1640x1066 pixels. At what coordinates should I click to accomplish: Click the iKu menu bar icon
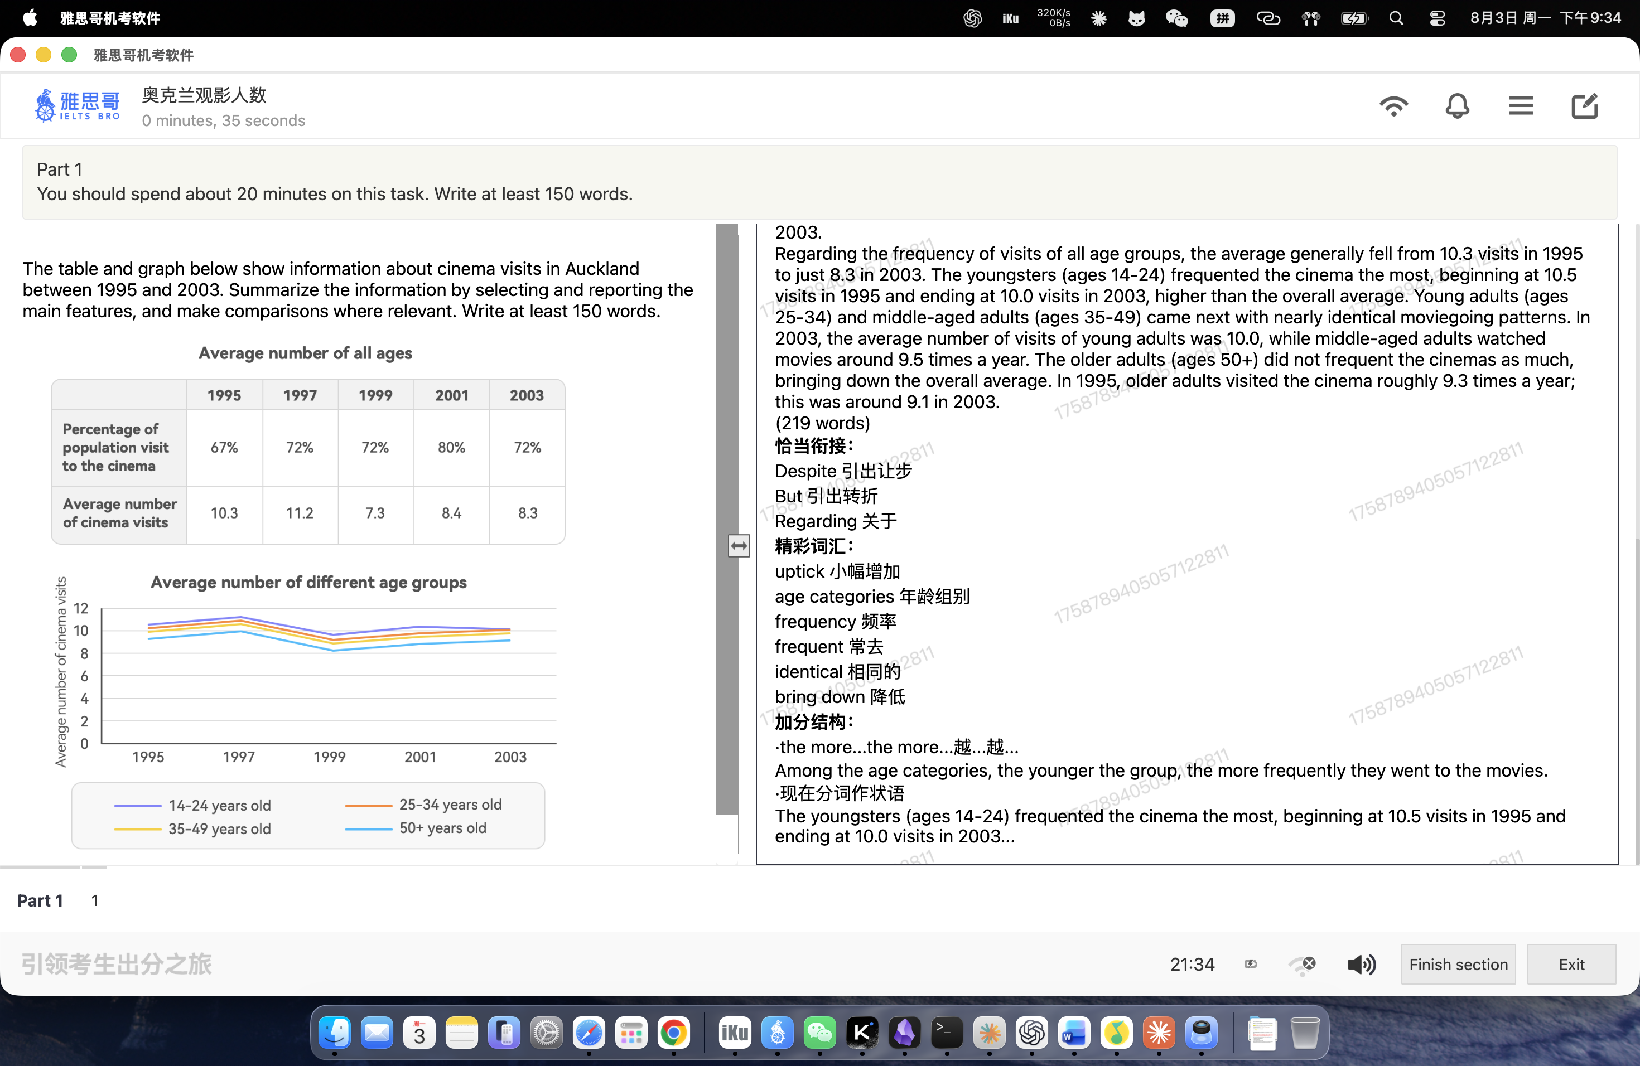pos(1010,18)
